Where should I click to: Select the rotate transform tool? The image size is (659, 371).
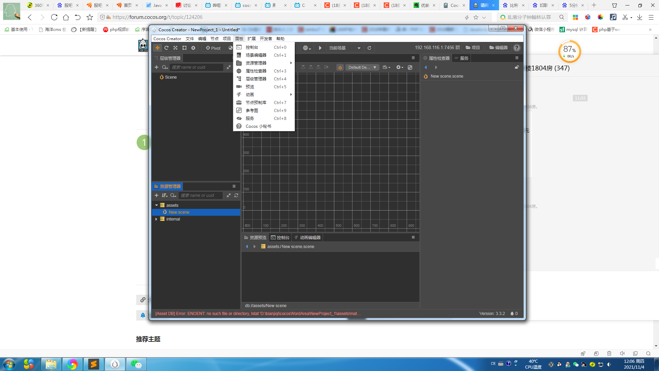pos(166,48)
